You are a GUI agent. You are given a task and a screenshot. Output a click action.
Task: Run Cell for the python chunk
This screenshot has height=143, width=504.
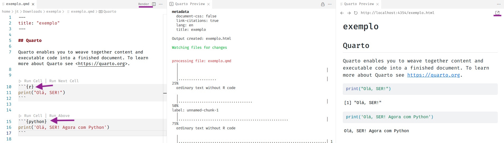[33, 116]
